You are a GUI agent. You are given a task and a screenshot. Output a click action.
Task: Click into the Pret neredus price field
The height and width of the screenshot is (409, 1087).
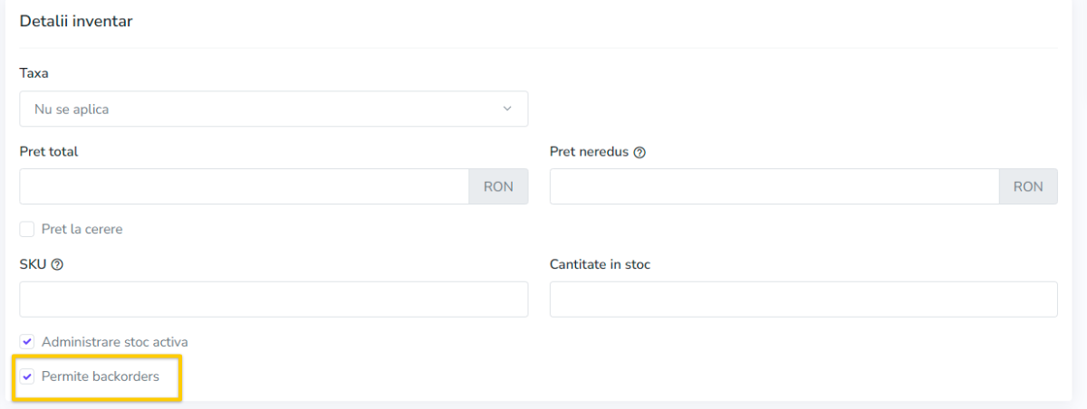pos(774,186)
